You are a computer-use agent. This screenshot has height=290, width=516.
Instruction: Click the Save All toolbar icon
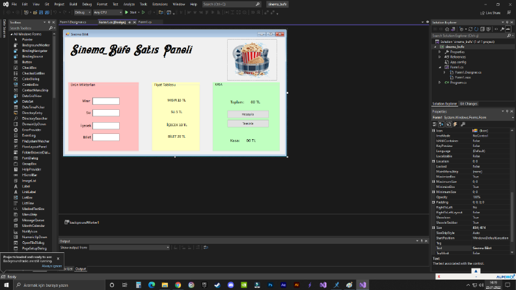point(47,12)
